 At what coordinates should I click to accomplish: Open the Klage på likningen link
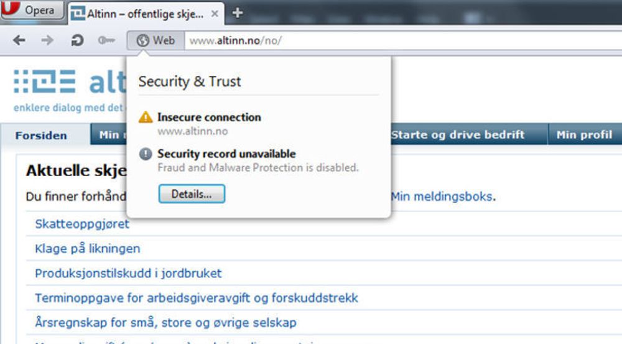pyautogui.click(x=88, y=248)
